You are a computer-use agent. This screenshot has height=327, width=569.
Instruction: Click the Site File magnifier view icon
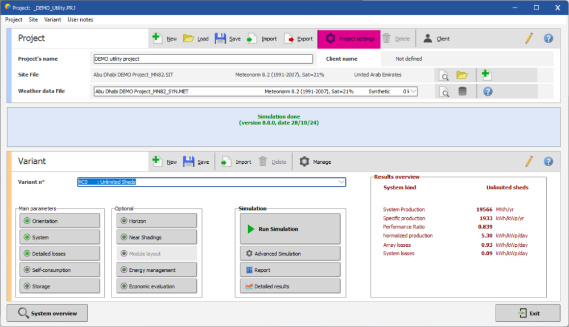pyautogui.click(x=444, y=75)
